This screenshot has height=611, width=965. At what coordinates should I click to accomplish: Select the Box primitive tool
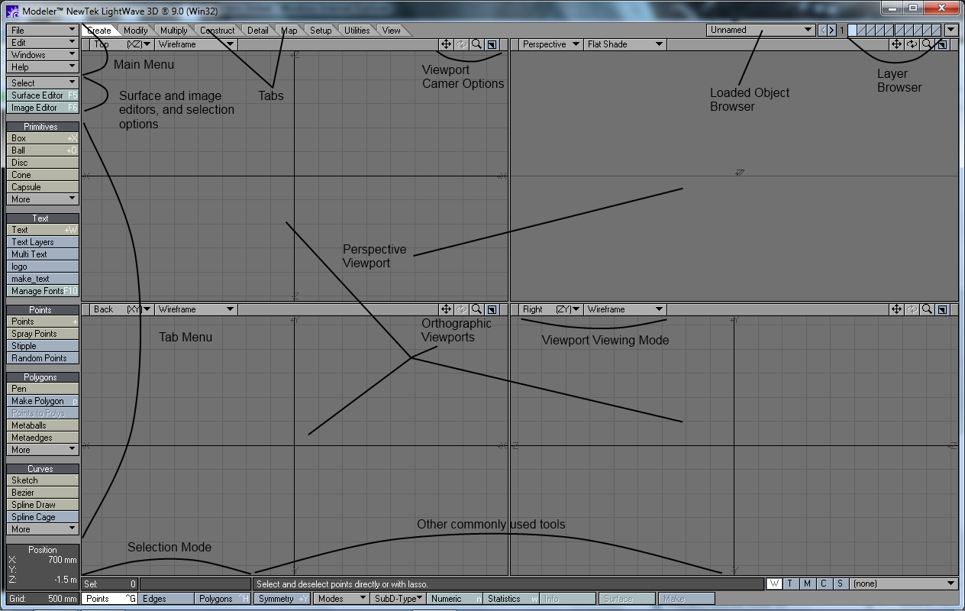[43, 138]
